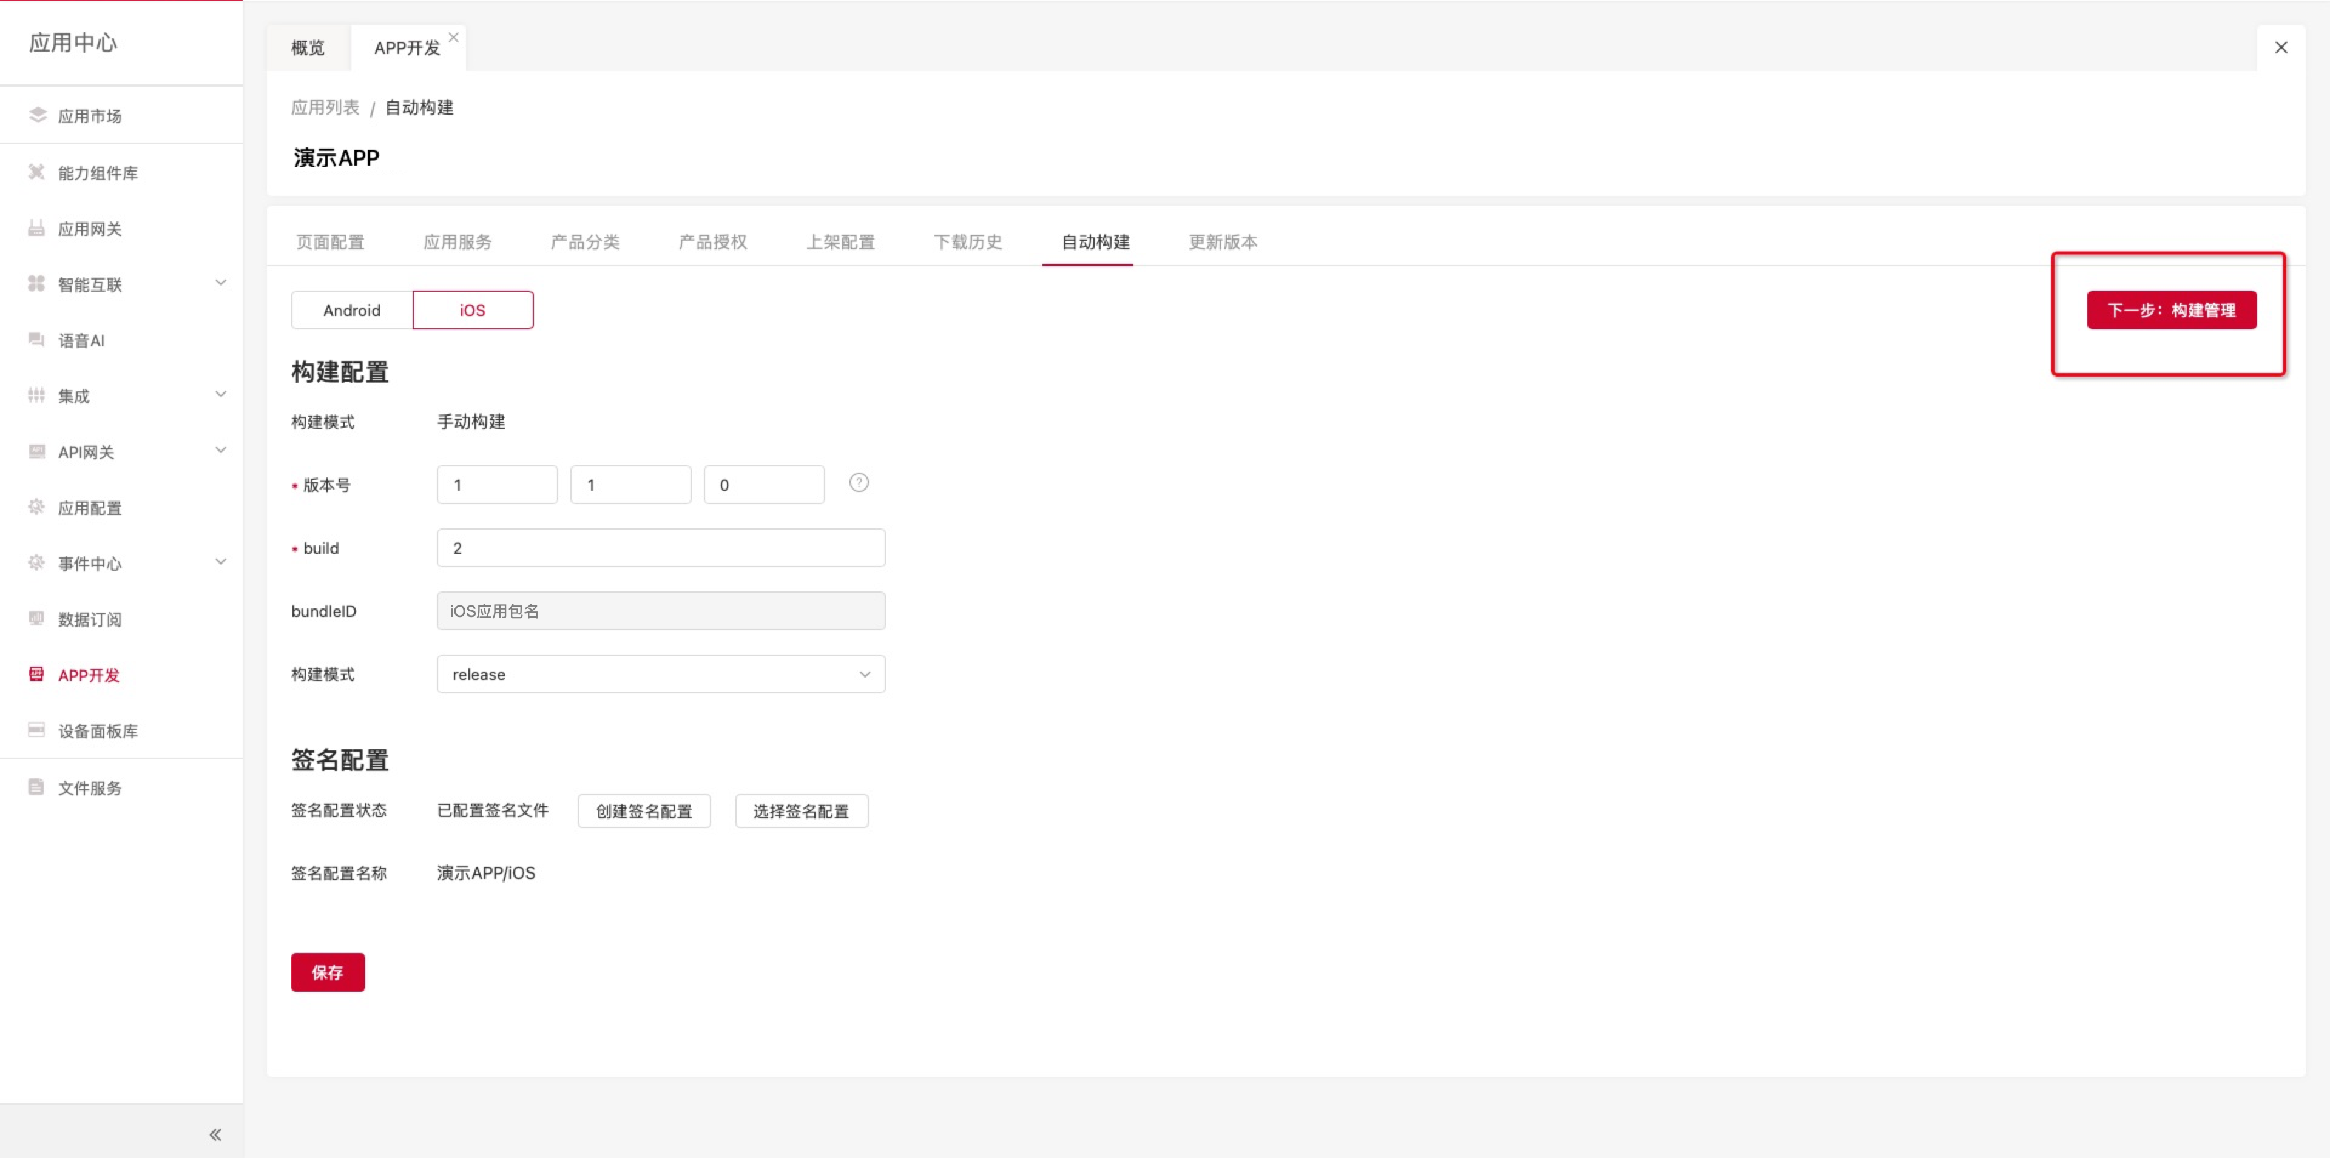Click the 应用市场 sidebar icon
Image resolution: width=2330 pixels, height=1158 pixels.
37,115
